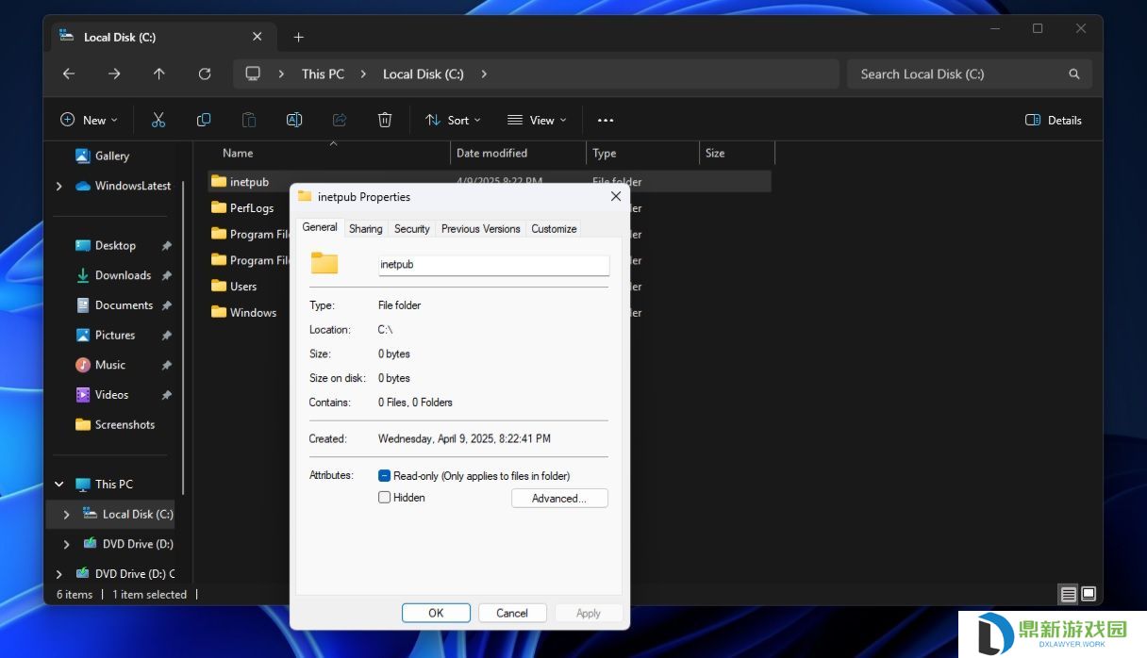The image size is (1147, 658).
Task: Click the Search Local Disk (C:) box
Action: 970,74
